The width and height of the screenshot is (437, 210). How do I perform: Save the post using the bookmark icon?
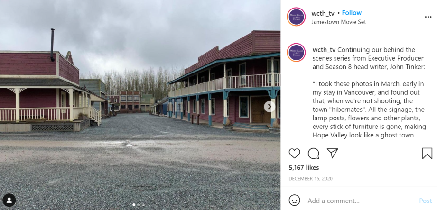point(427,154)
